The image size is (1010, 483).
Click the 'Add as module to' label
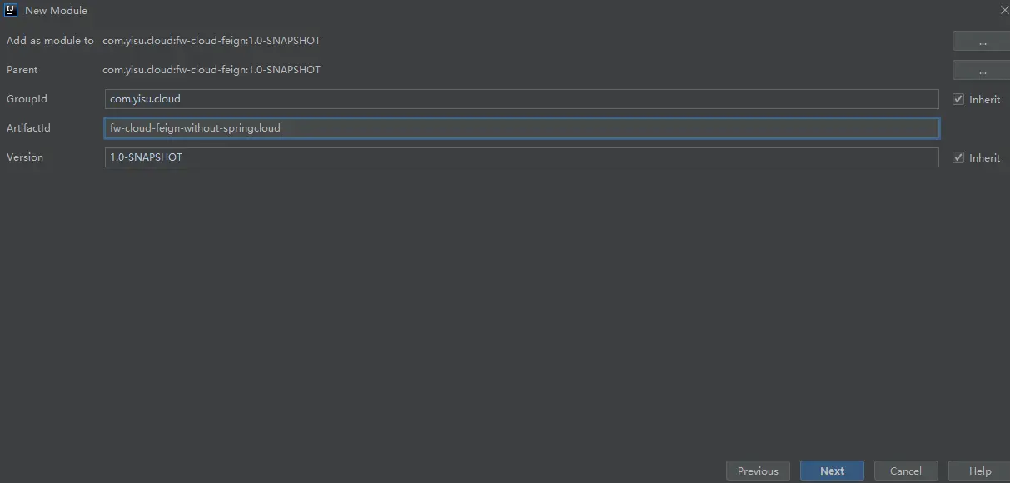point(50,41)
